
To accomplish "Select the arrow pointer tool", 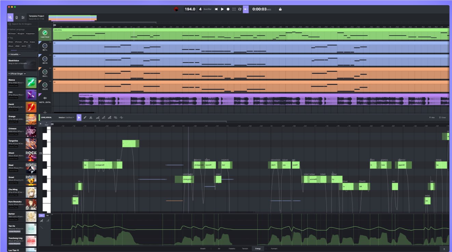I will point(79,117).
